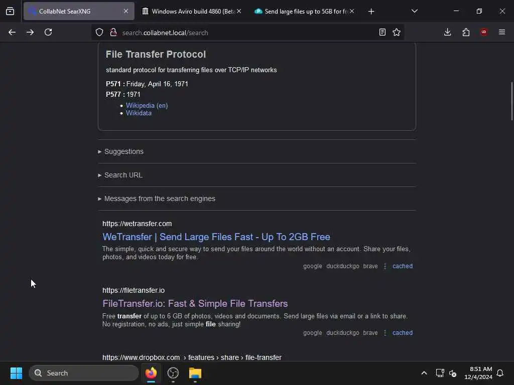Viewport: 514px width, 385px height.
Task: Open the list all tabs chevron
Action: (414, 11)
